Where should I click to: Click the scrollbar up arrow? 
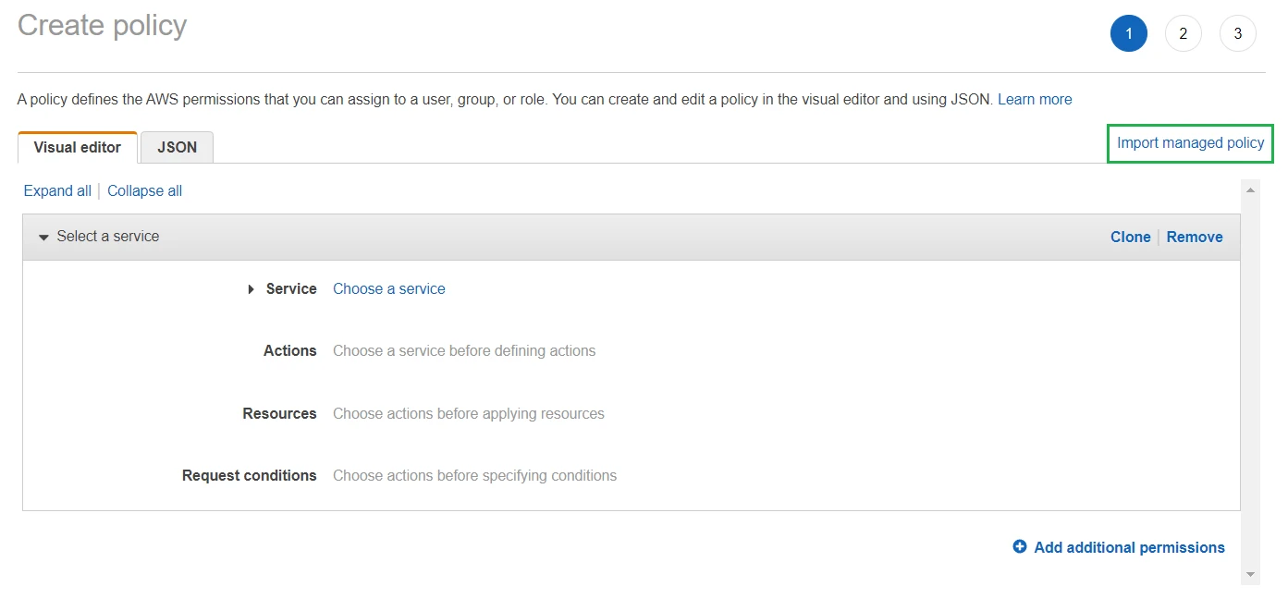[1251, 189]
